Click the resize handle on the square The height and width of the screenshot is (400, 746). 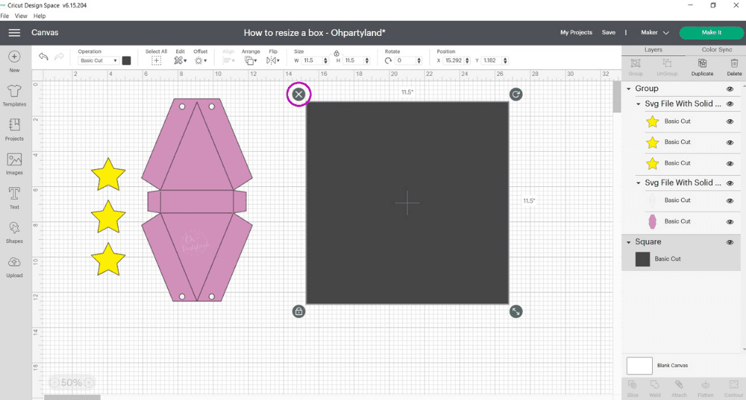pos(516,311)
